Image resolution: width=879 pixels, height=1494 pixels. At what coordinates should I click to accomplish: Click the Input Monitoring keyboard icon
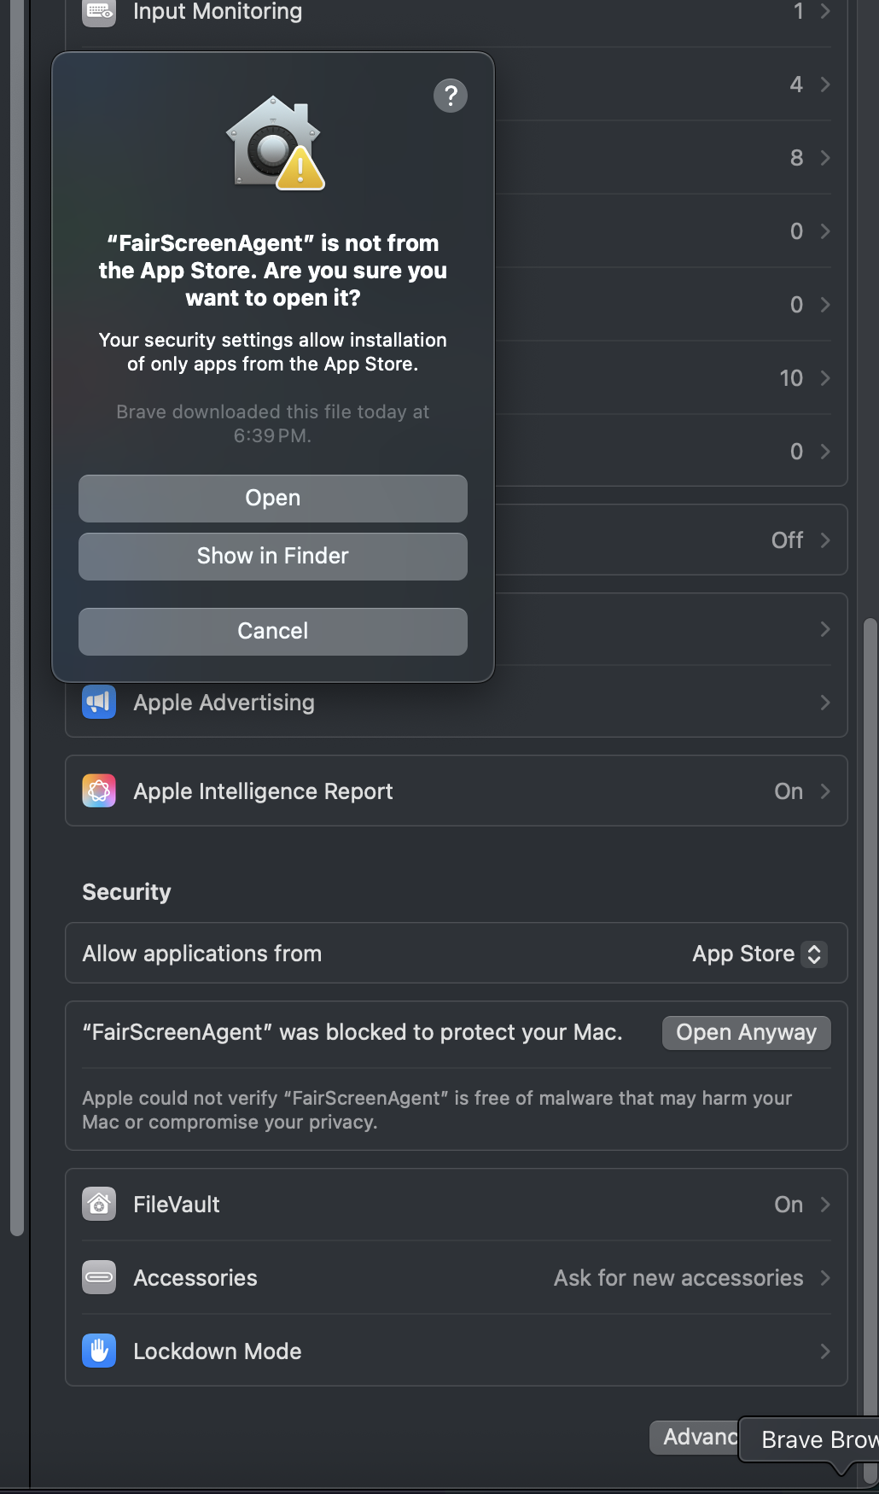point(99,12)
